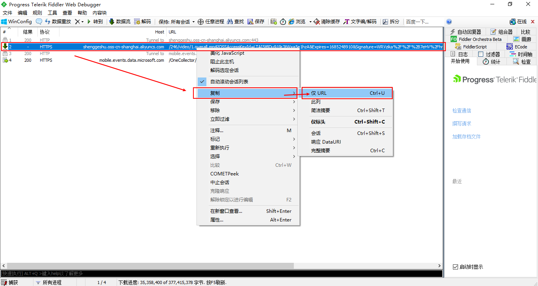The image size is (538, 286).
Task: Open the 自动回复器 AutoResponder tab
Action: (466, 32)
